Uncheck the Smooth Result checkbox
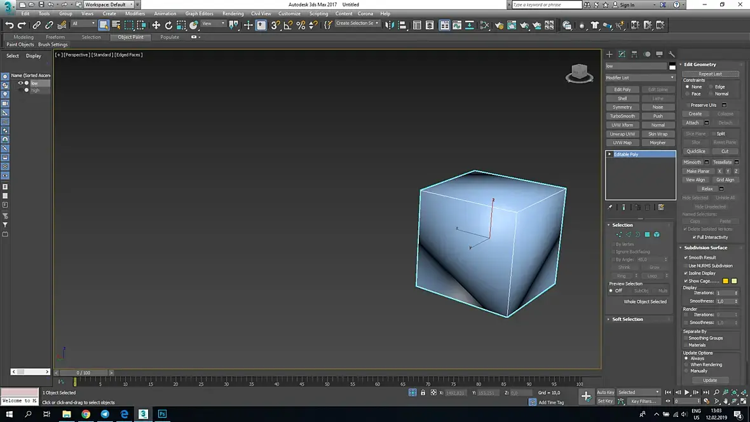This screenshot has width=750, height=422. [x=686, y=257]
